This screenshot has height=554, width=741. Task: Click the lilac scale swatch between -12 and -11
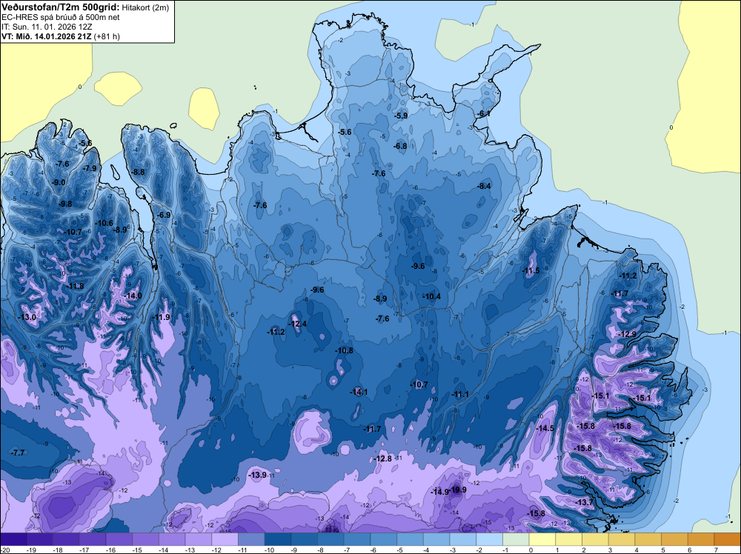point(225,539)
